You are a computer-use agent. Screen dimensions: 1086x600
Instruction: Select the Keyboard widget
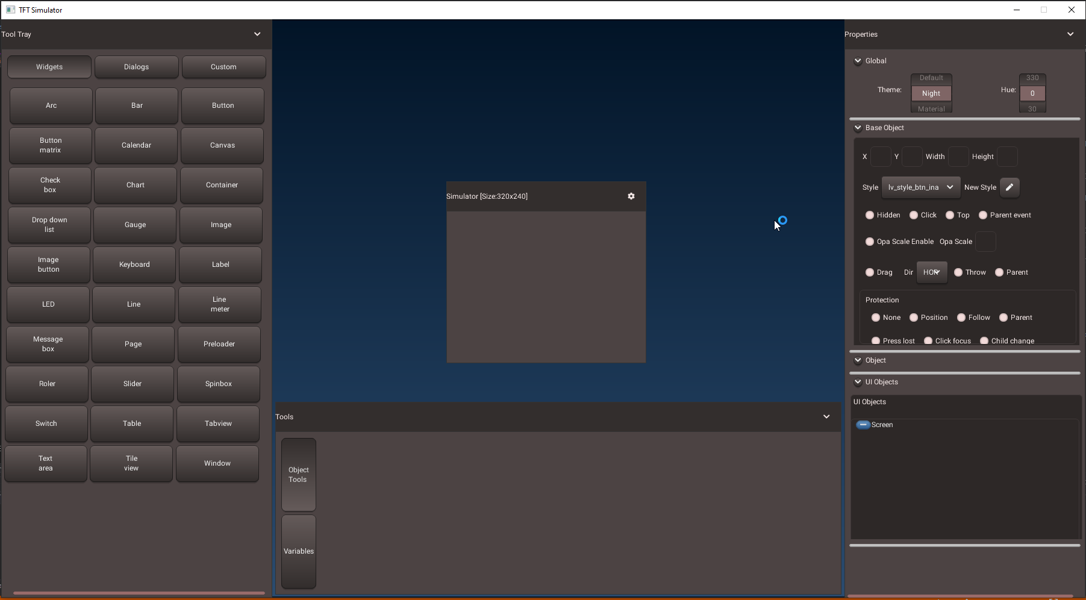pos(134,264)
